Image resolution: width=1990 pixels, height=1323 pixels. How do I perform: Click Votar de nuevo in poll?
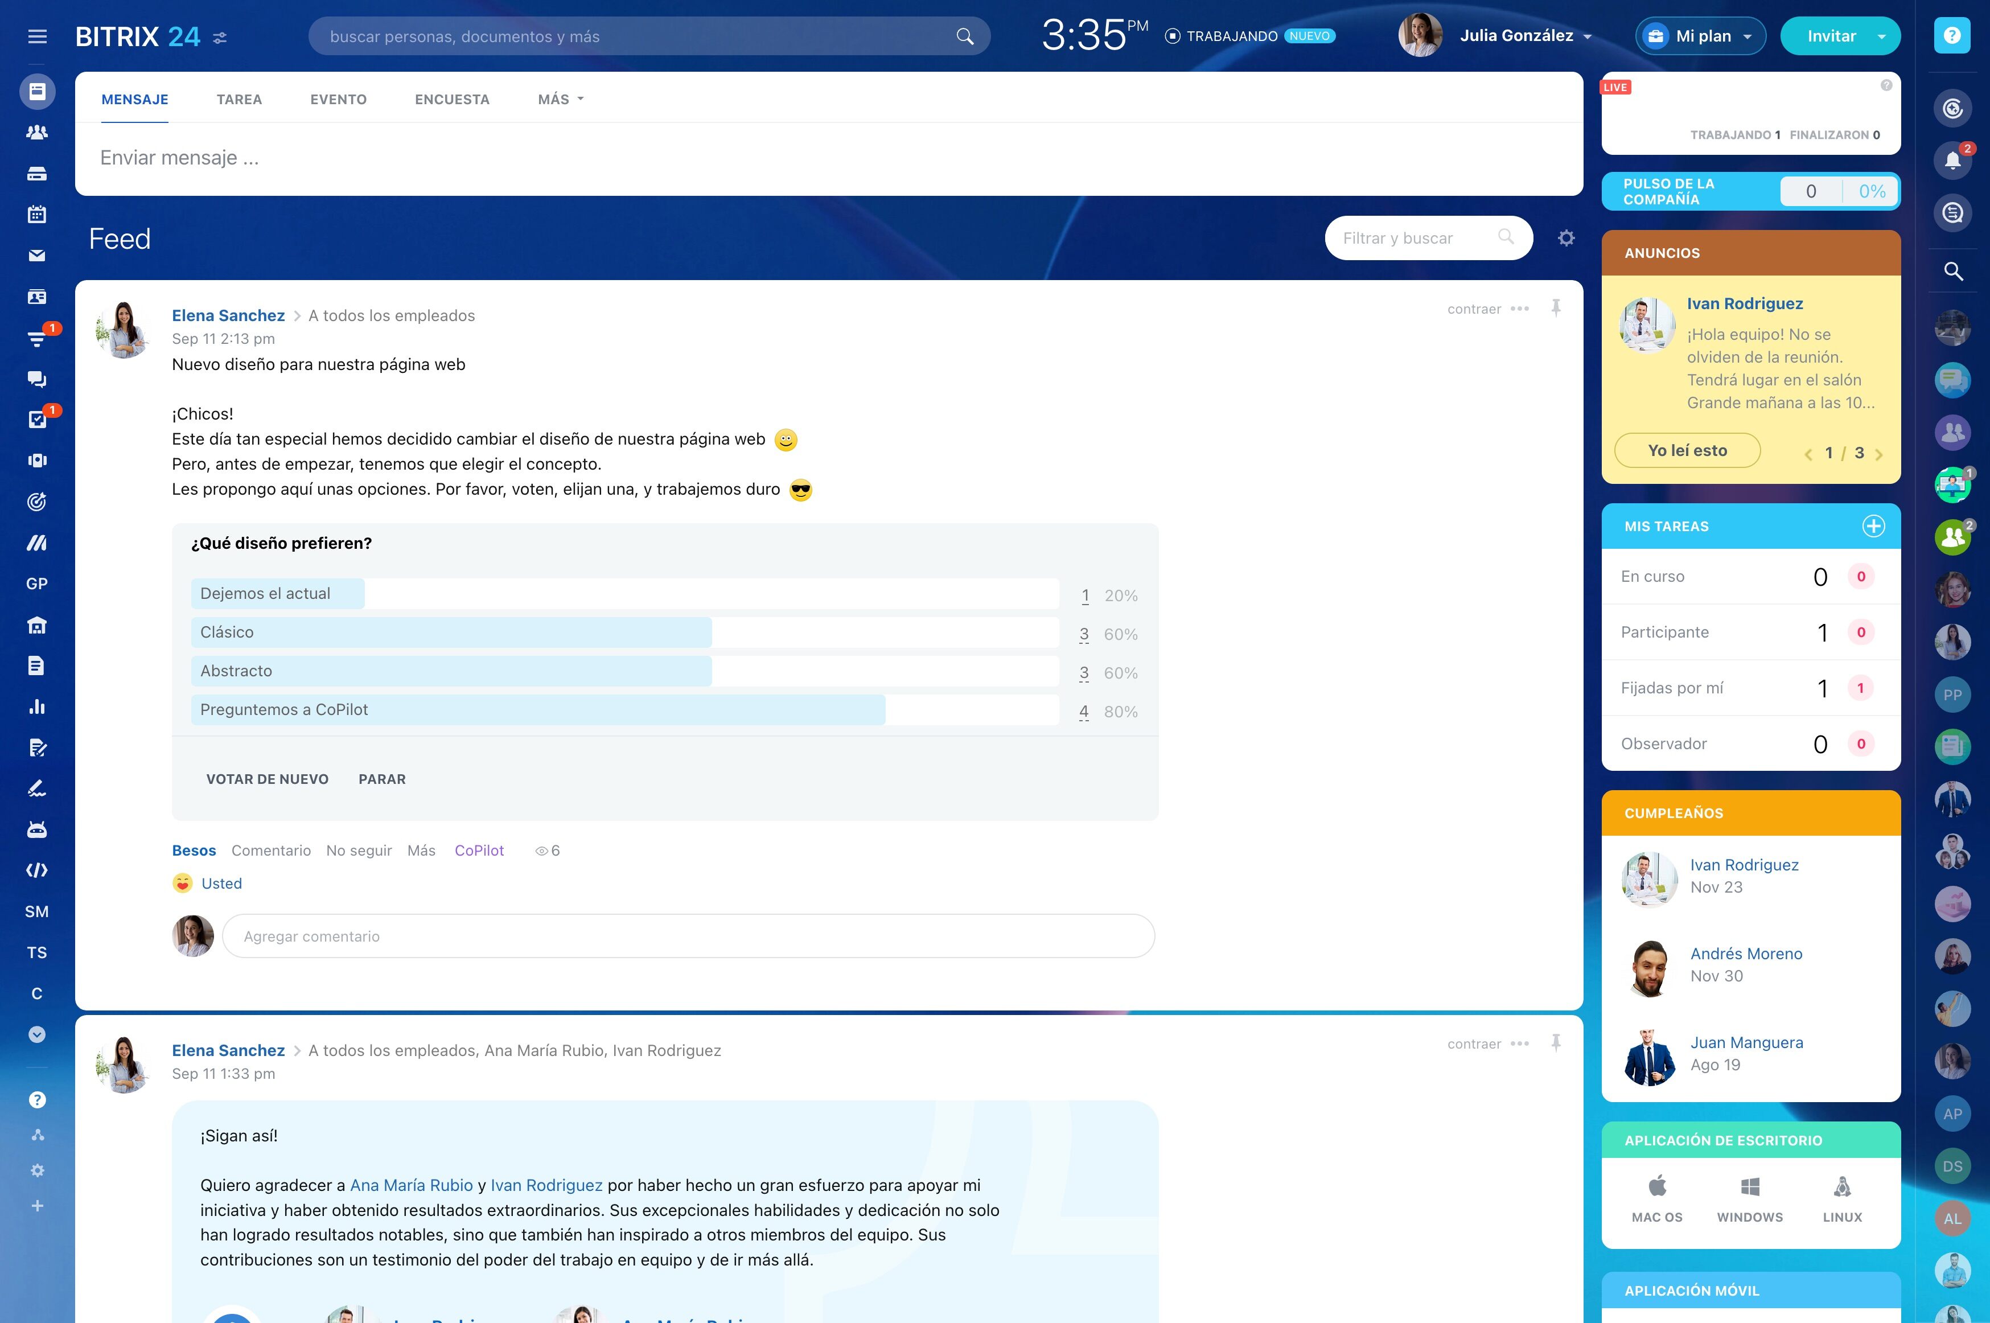[x=268, y=779]
